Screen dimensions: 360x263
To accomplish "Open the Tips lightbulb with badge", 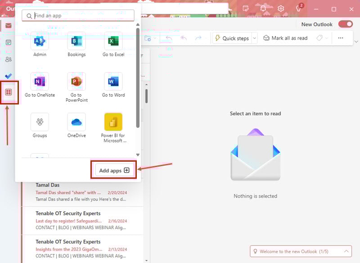I will click(299, 8).
